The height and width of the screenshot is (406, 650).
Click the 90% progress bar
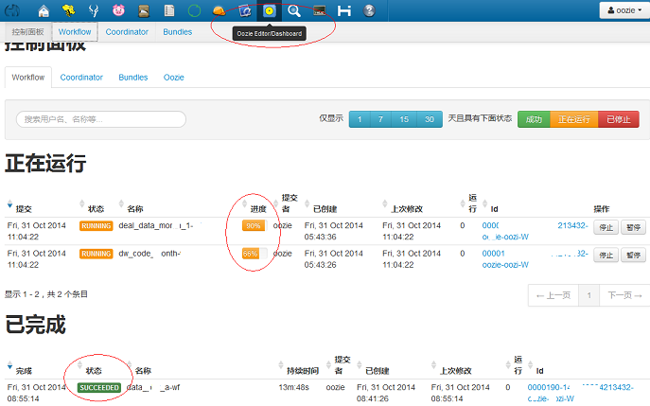pyautogui.click(x=255, y=225)
